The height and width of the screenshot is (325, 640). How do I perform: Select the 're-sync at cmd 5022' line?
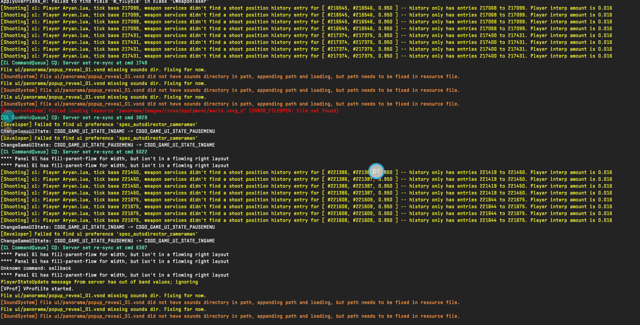click(74, 152)
